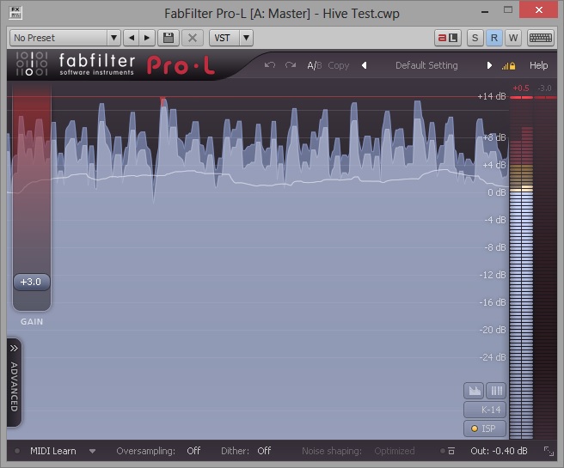This screenshot has width=564, height=468.
Task: Click the K-14 meter scale button
Action: coord(485,410)
